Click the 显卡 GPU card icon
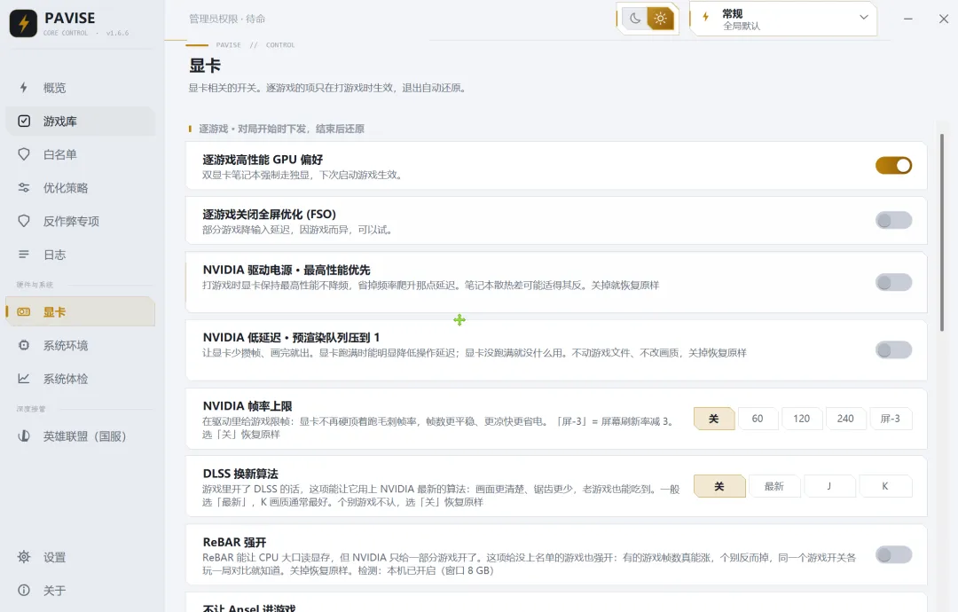The height and width of the screenshot is (612, 958). point(24,311)
